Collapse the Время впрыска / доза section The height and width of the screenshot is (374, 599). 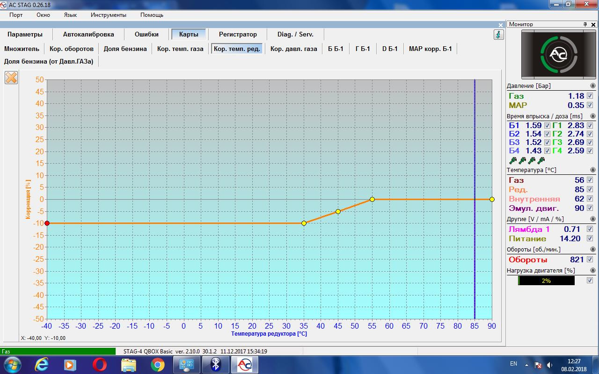(593, 116)
